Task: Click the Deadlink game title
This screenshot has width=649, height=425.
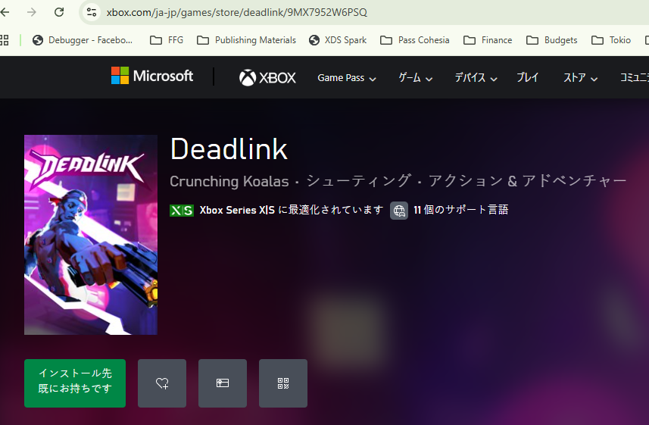Action: (229, 149)
